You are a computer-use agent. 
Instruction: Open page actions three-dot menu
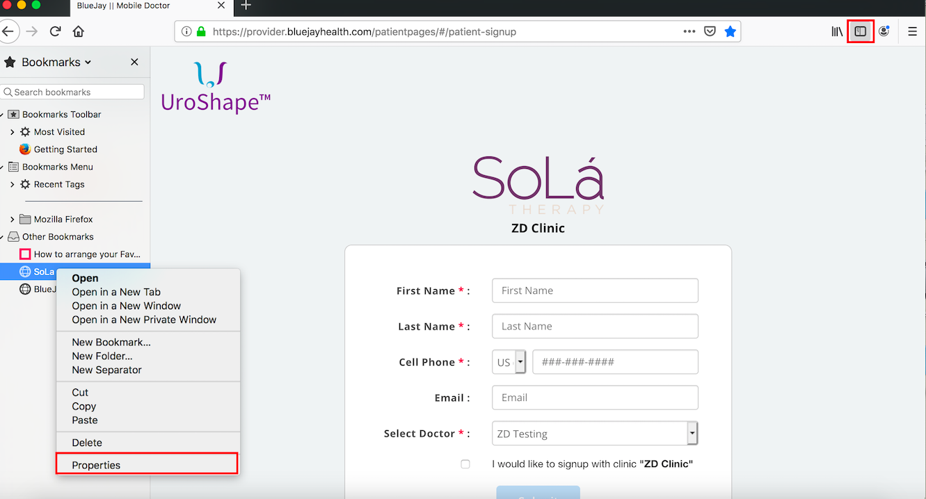[689, 31]
